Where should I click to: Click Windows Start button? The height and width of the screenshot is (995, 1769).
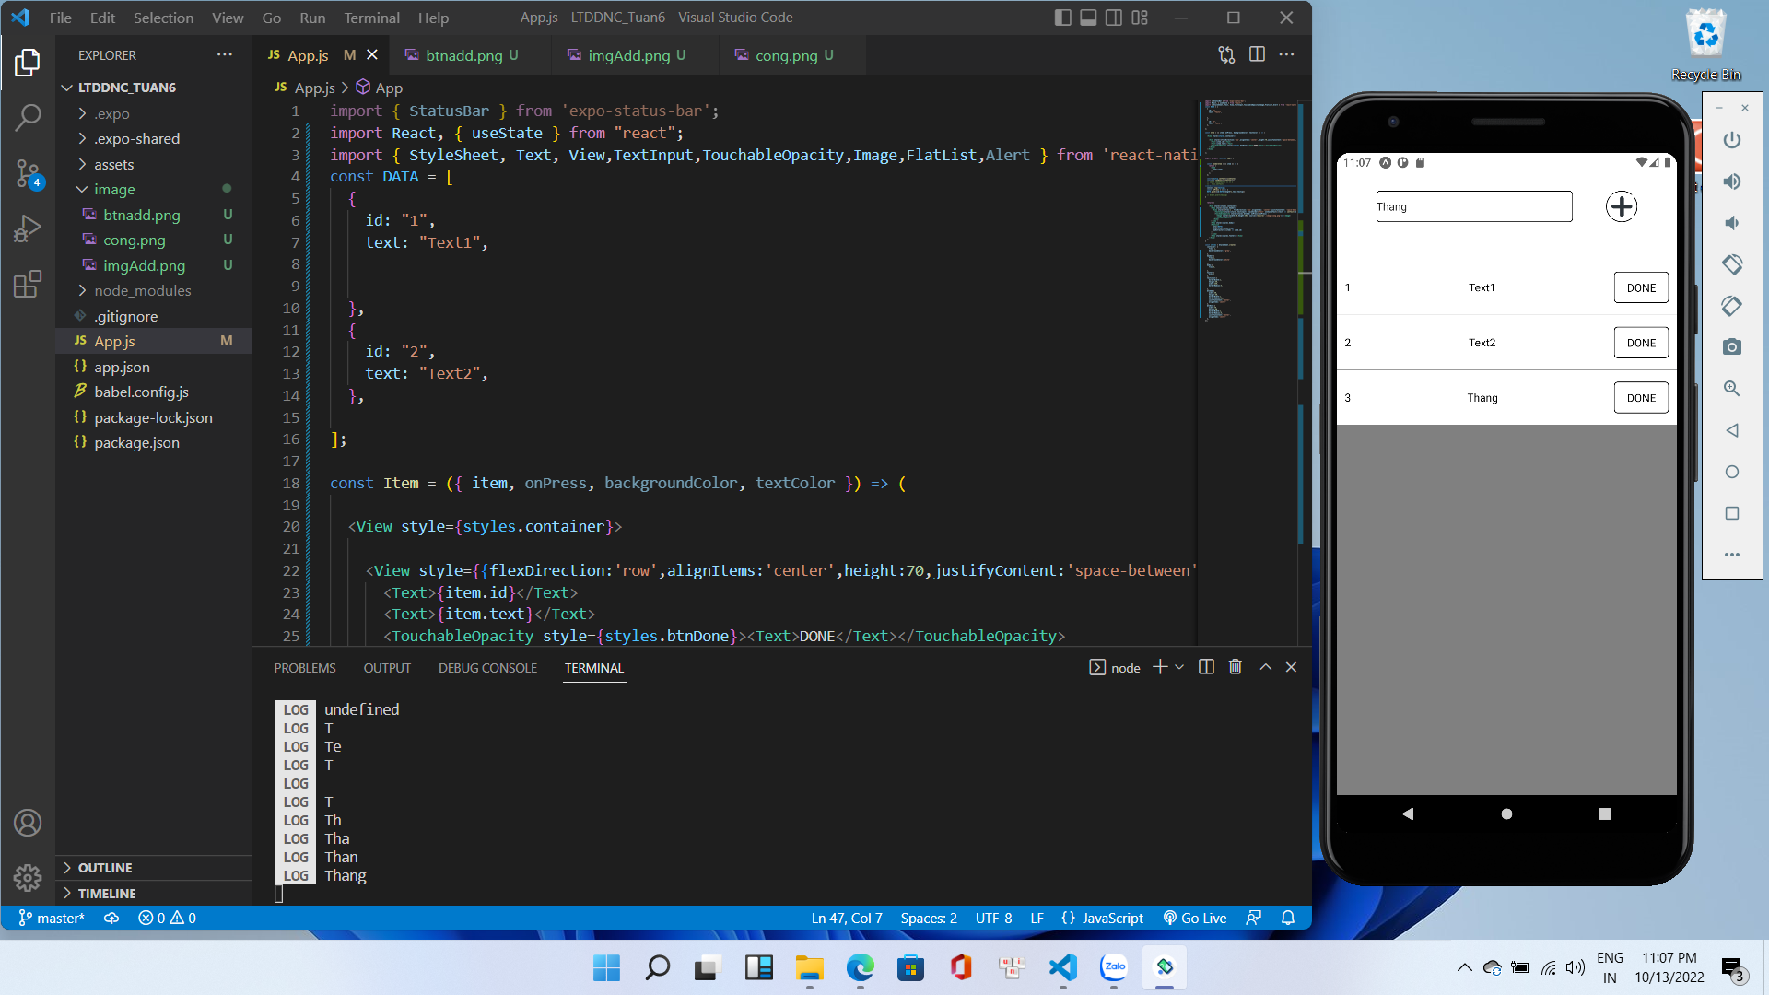(x=606, y=967)
